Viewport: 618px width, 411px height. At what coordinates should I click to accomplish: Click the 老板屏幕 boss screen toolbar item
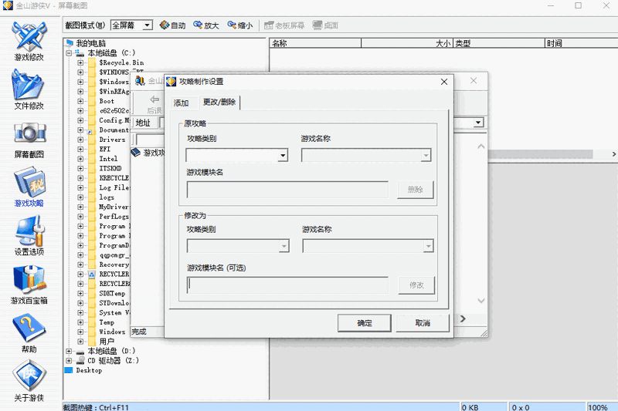pyautogui.click(x=284, y=25)
